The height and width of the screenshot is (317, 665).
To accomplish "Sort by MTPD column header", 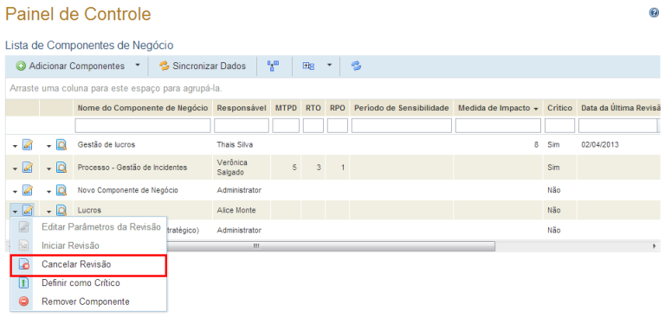I will tap(286, 108).
